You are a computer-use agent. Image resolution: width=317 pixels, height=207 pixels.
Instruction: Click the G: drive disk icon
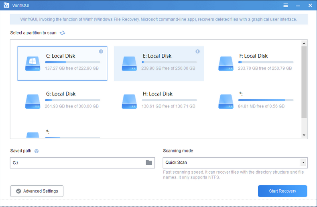[x=33, y=101]
